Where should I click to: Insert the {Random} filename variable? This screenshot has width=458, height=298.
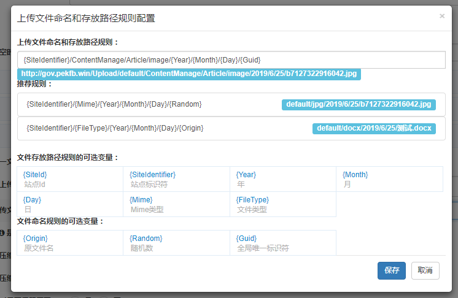[x=146, y=238]
